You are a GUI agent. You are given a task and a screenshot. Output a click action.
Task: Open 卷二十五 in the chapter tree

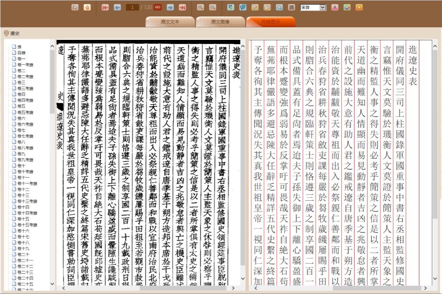click(25, 284)
